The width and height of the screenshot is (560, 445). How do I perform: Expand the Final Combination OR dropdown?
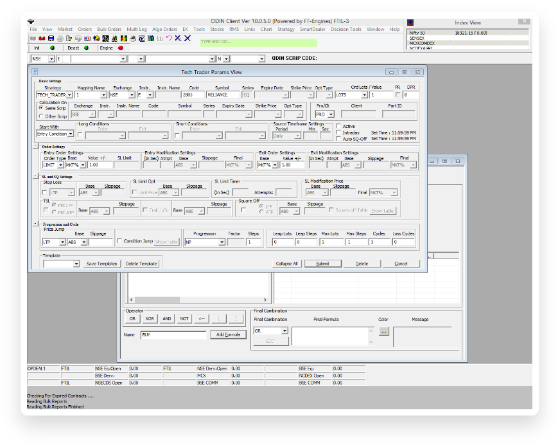(284, 331)
